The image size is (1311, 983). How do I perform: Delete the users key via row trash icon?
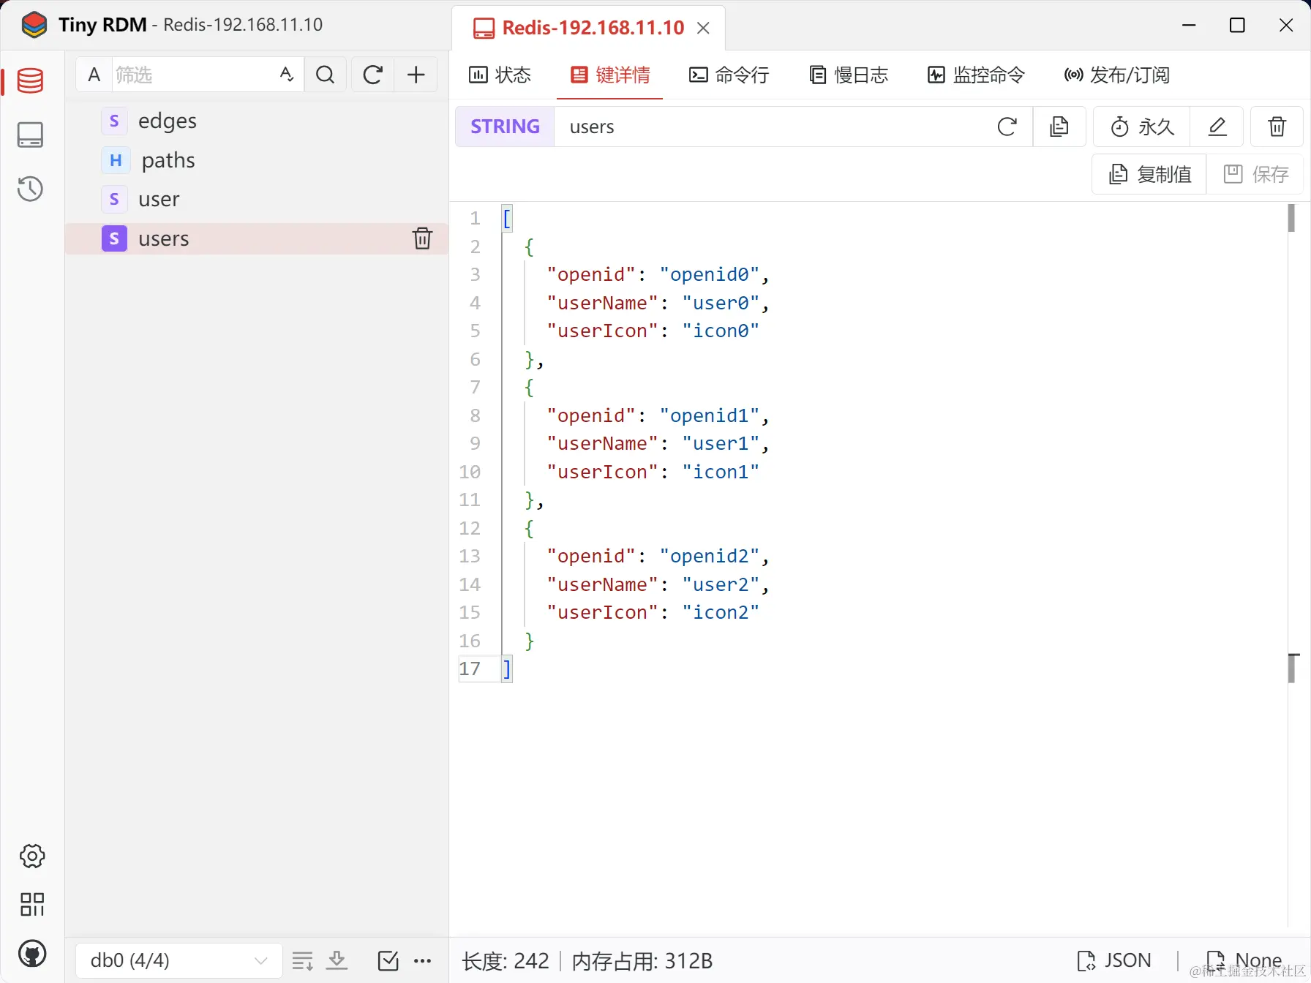422,238
